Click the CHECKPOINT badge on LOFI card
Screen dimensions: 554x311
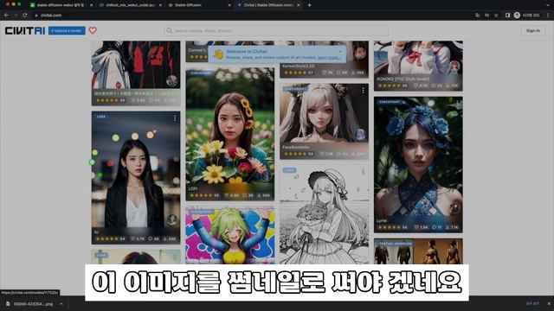click(x=202, y=73)
